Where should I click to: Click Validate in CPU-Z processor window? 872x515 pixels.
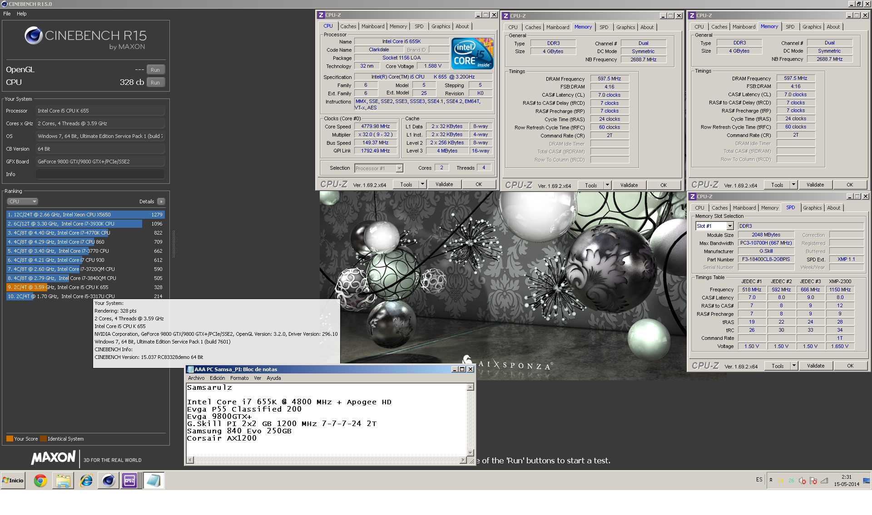click(444, 184)
